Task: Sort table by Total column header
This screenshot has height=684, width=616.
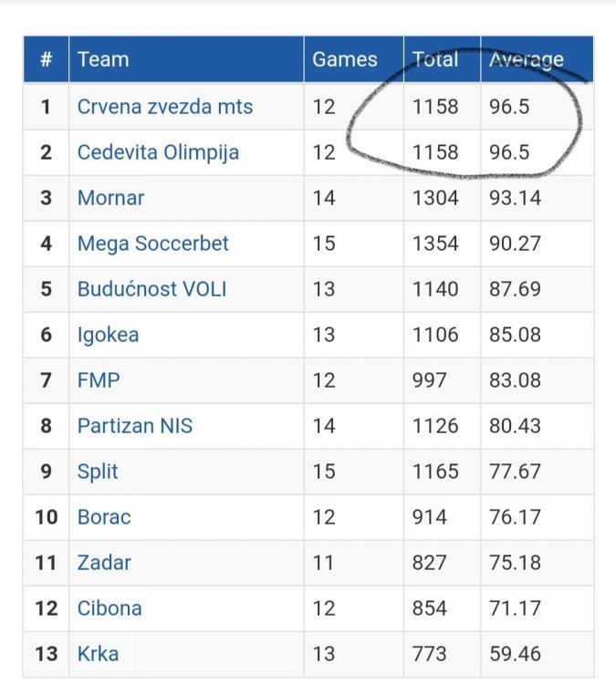Action: click(x=435, y=60)
